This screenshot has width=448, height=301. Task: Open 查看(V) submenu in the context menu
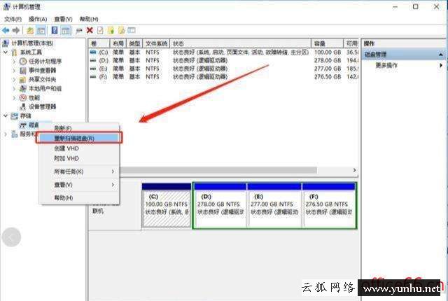(79, 185)
